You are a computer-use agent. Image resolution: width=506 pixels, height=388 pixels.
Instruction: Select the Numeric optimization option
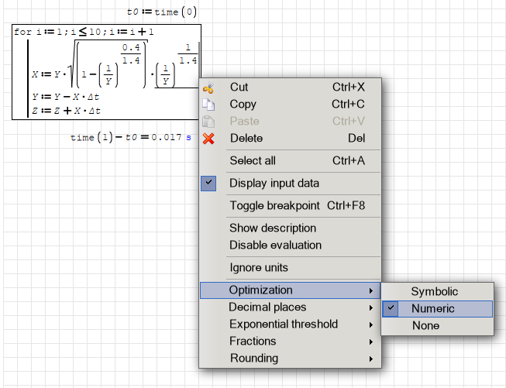433,308
